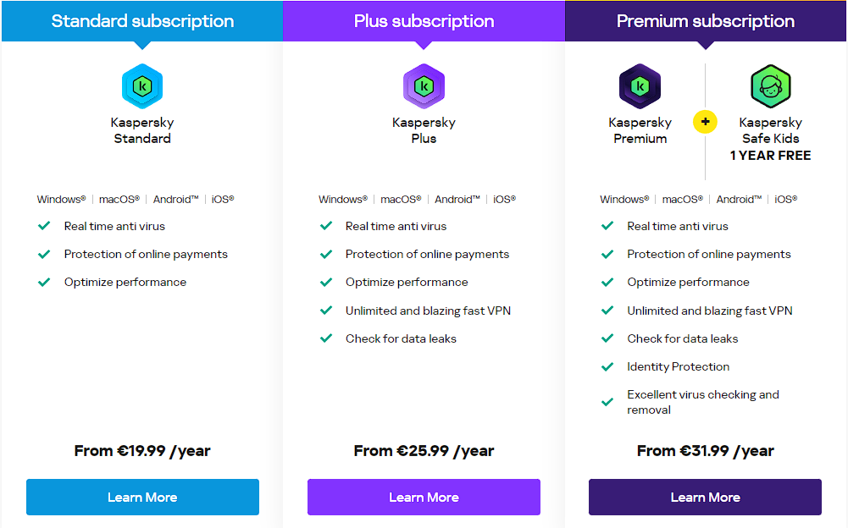Click the 1 YEAR FREE label
Image resolution: width=848 pixels, height=528 pixels.
tap(771, 156)
